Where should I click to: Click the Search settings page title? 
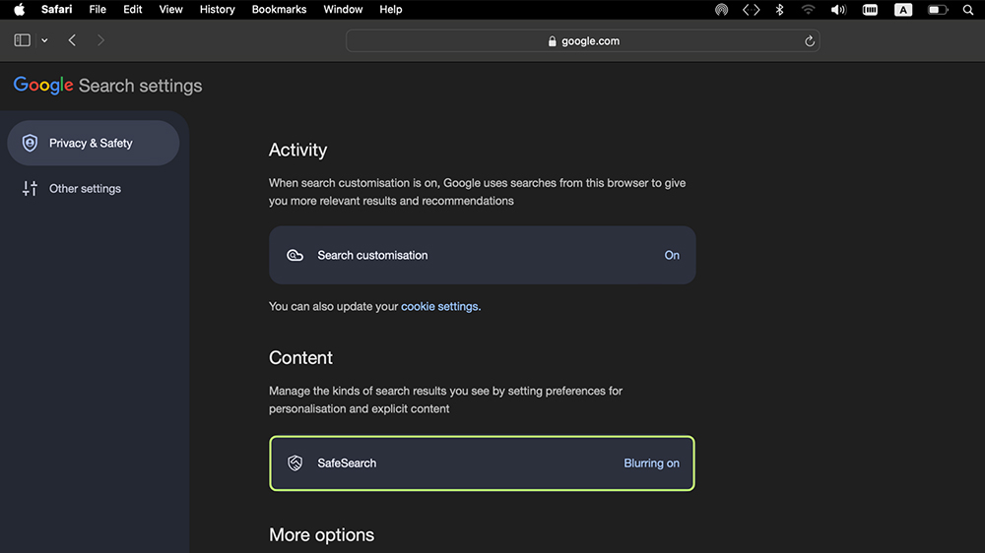pos(140,86)
